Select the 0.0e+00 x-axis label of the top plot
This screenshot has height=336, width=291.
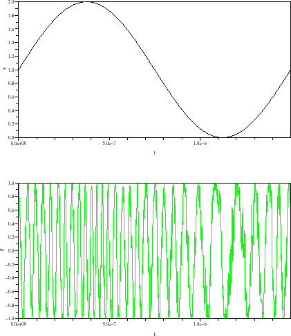(x=19, y=144)
